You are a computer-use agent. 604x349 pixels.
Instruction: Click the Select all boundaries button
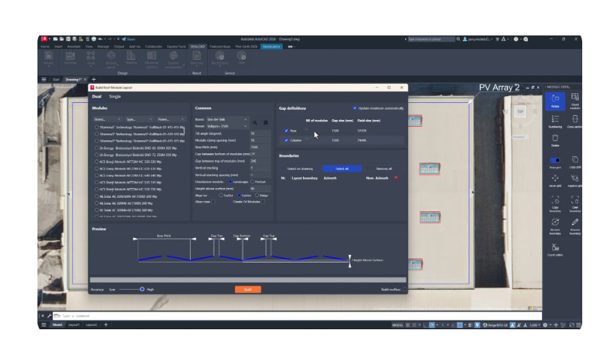point(342,169)
